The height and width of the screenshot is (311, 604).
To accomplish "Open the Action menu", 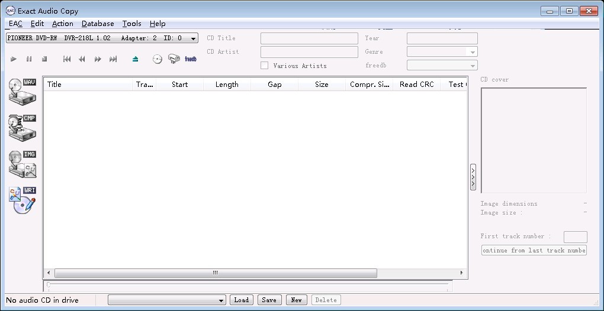I will point(63,24).
